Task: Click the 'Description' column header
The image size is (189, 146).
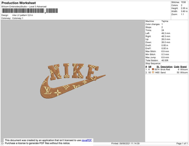Action: [166, 67]
